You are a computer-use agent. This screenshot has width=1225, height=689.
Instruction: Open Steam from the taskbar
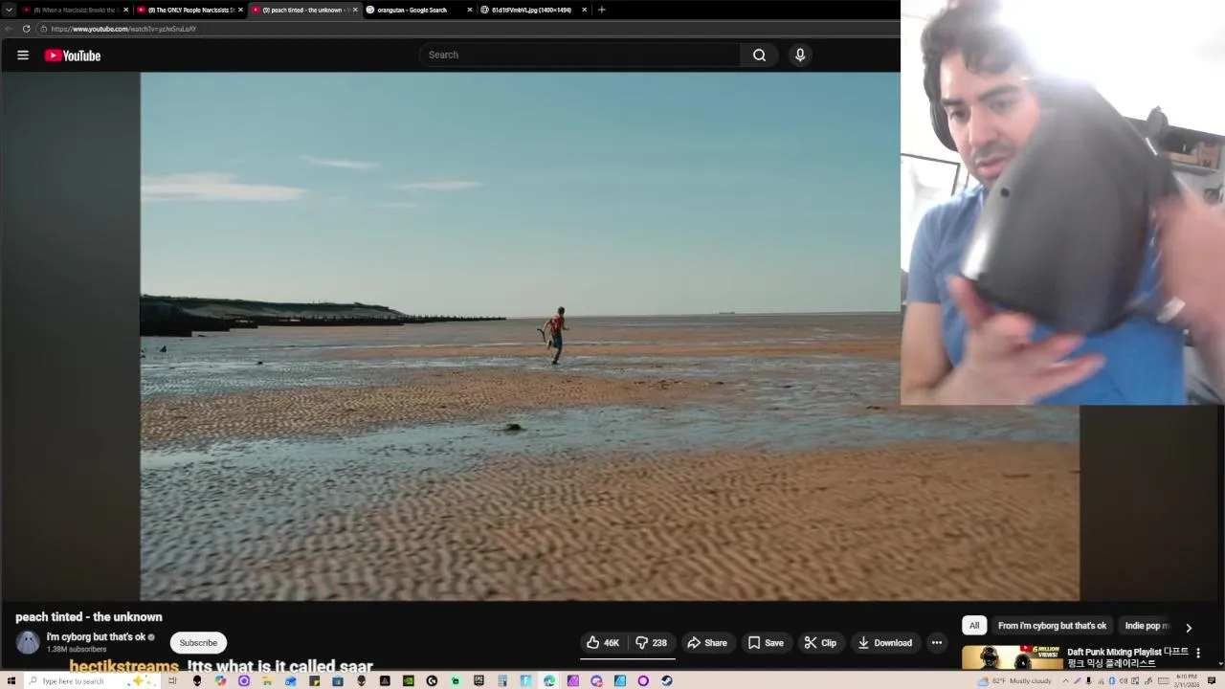pyautogui.click(x=667, y=680)
